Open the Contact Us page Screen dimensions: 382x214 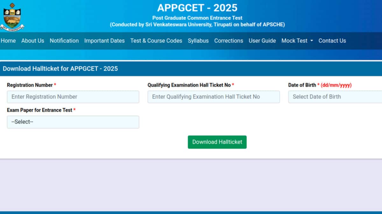pos(332,41)
